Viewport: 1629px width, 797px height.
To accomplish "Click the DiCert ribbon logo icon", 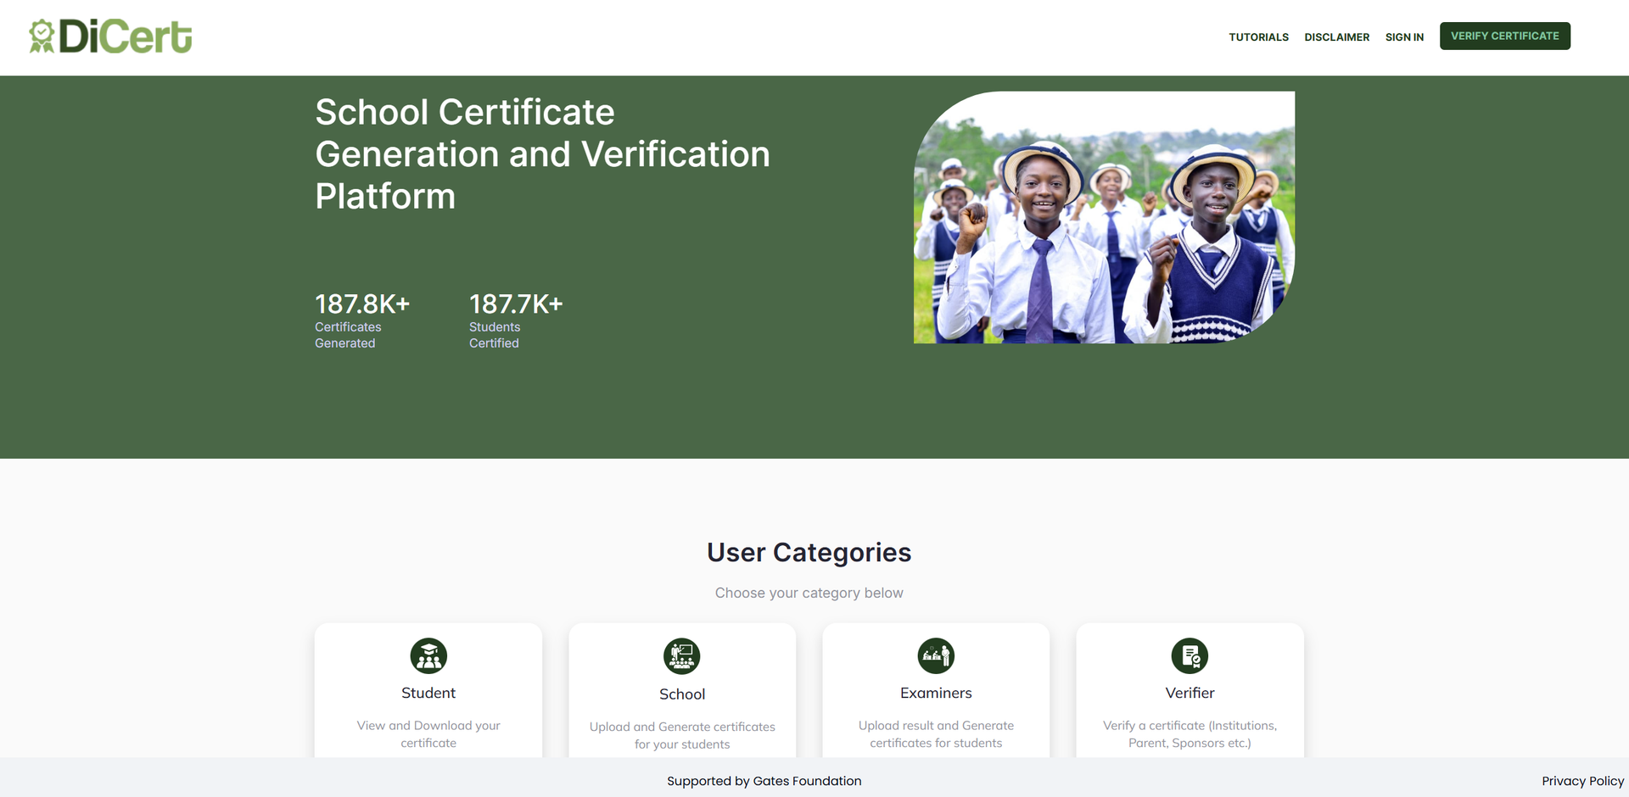I will point(41,36).
